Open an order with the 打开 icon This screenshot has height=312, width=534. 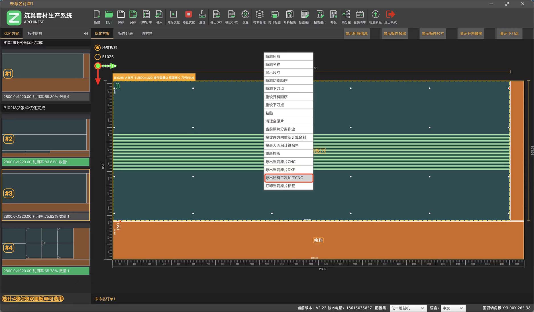pos(109,17)
